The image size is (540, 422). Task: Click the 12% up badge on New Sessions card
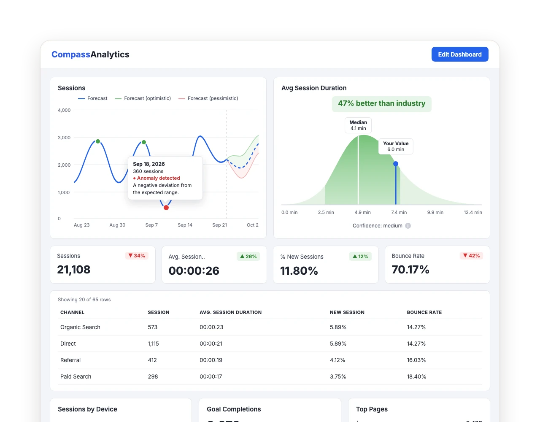[x=360, y=257]
